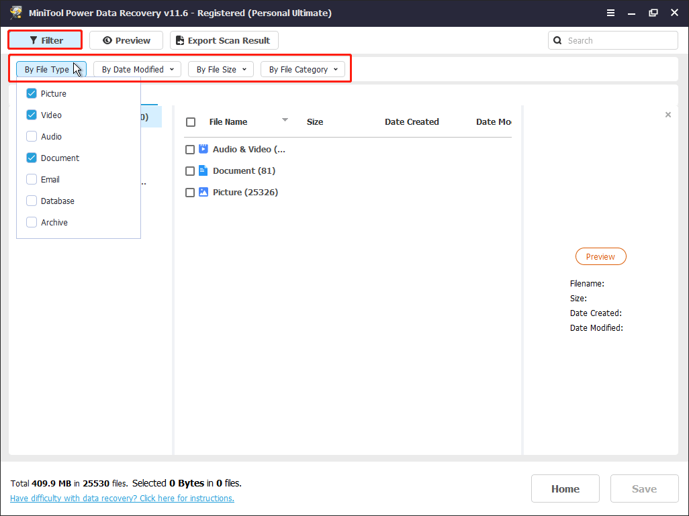This screenshot has width=689, height=516.
Task: Focus the Search input field
Action: tap(613, 40)
